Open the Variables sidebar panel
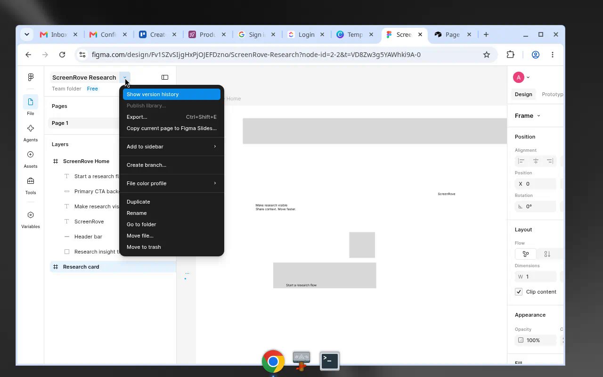The image size is (603, 377). tap(31, 215)
